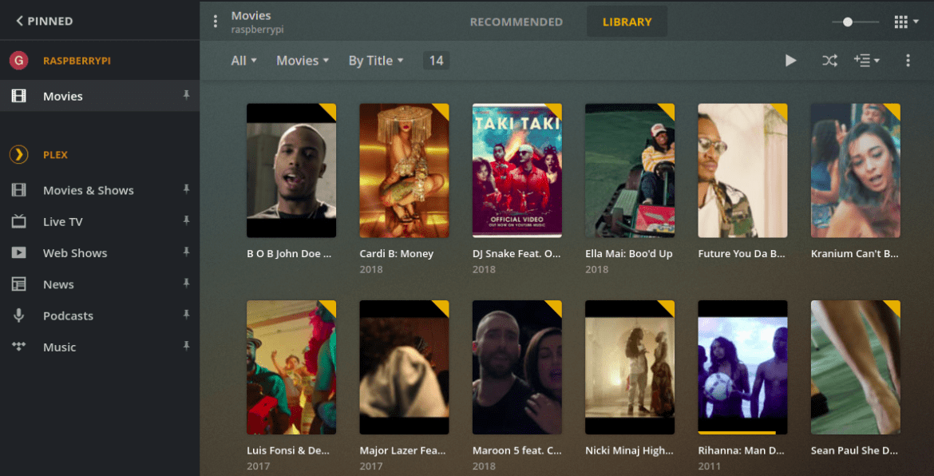The width and height of the screenshot is (934, 476).
Task: Open the grid view mode dropdown
Action: (907, 22)
